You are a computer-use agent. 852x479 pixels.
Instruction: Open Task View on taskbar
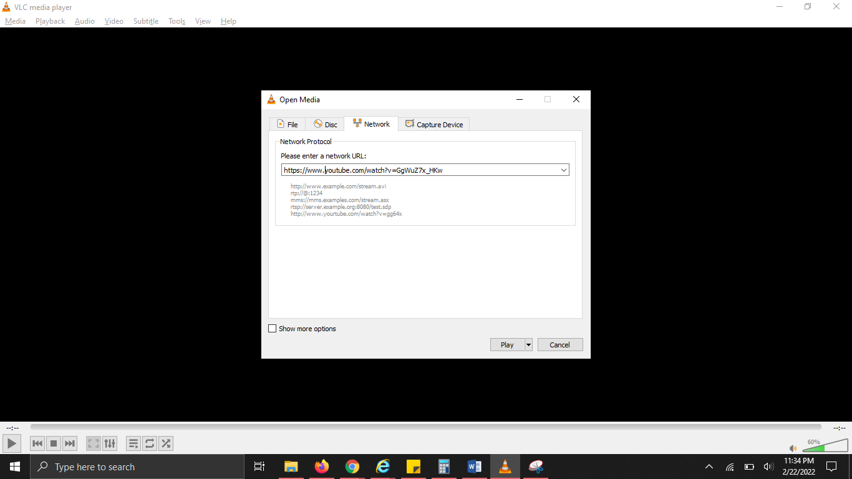tap(259, 467)
